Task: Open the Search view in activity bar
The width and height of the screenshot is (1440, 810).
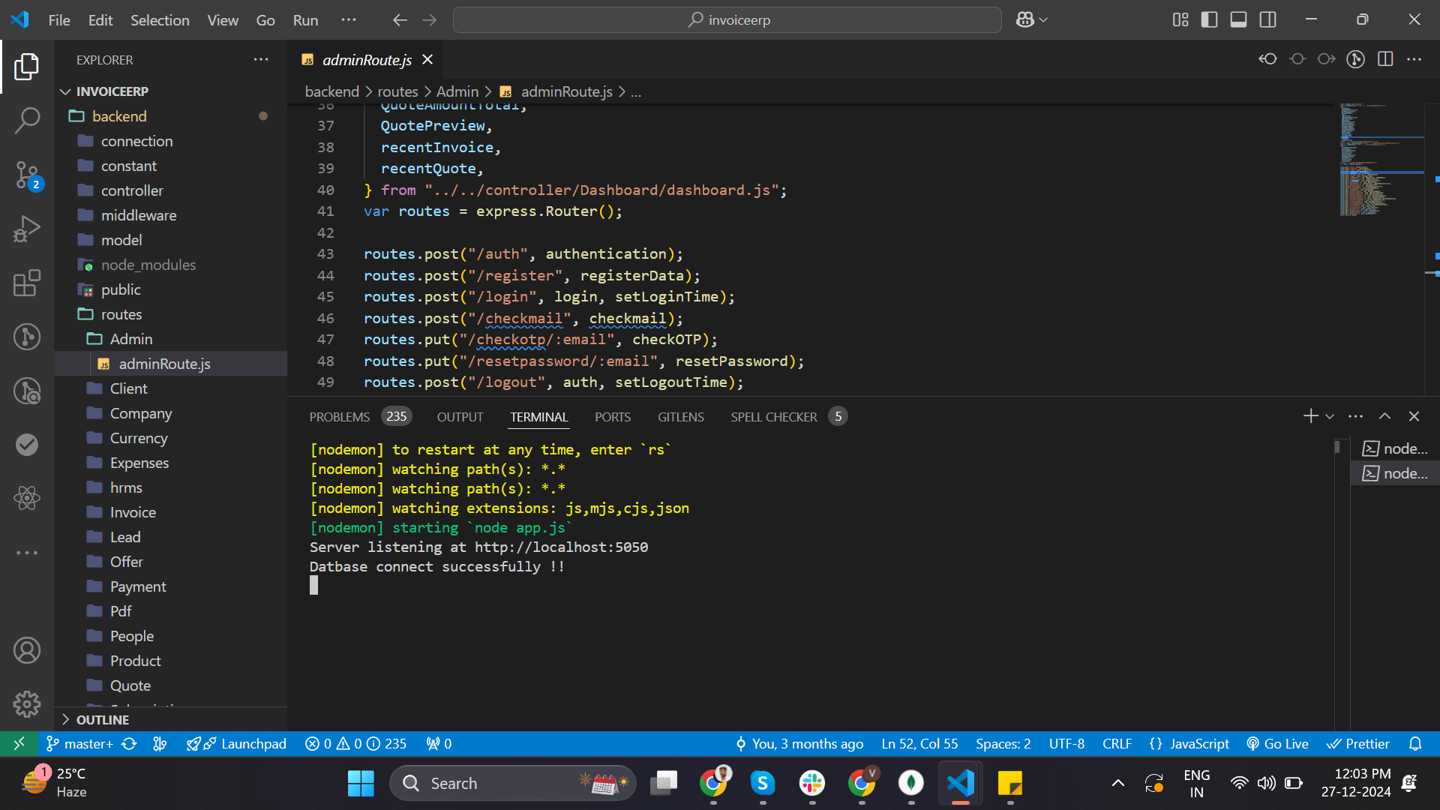Action: pos(27,120)
